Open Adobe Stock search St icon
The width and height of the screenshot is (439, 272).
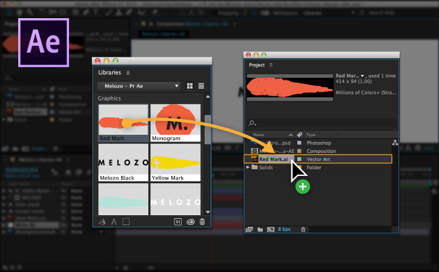tap(178, 222)
